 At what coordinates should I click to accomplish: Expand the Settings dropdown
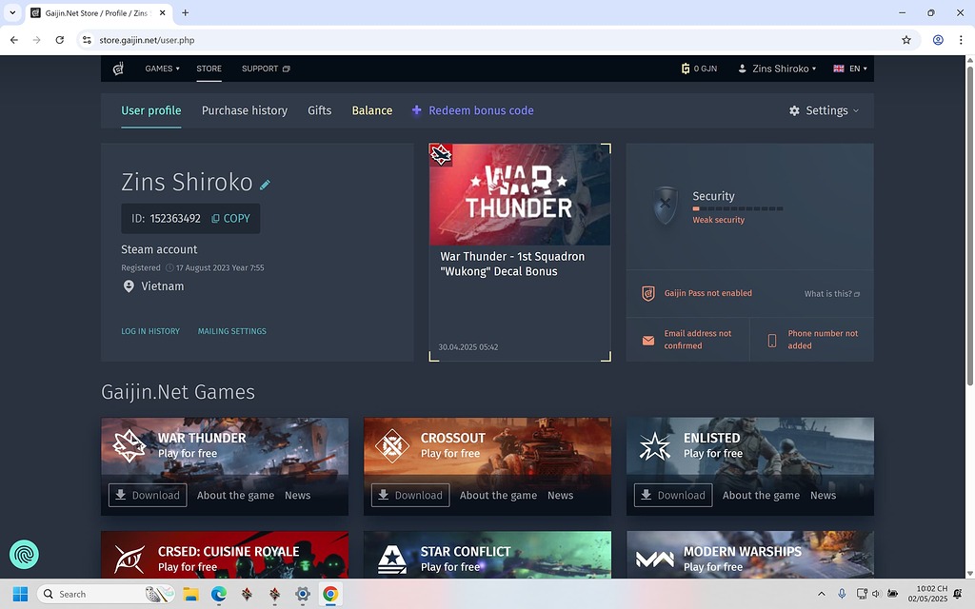824,110
